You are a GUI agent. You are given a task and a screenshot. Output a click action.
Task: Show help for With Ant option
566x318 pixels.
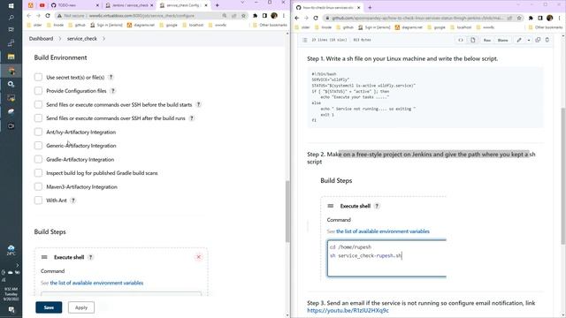tap(73, 201)
